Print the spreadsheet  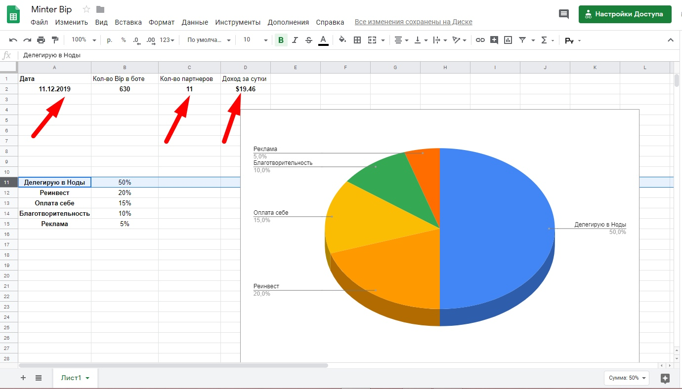pos(41,40)
